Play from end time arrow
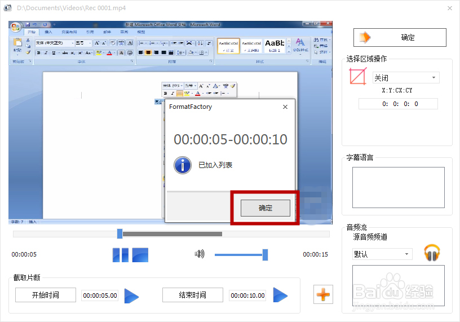The width and height of the screenshot is (460, 322). click(280, 295)
